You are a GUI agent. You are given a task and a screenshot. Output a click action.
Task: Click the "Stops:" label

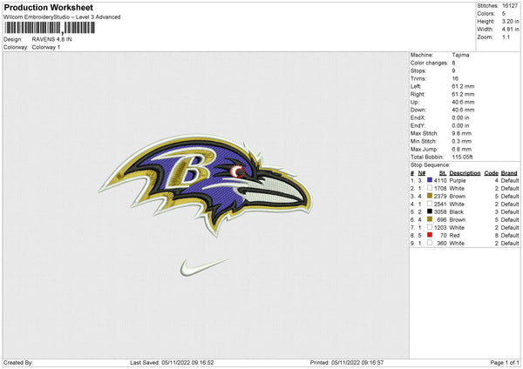tap(418, 71)
